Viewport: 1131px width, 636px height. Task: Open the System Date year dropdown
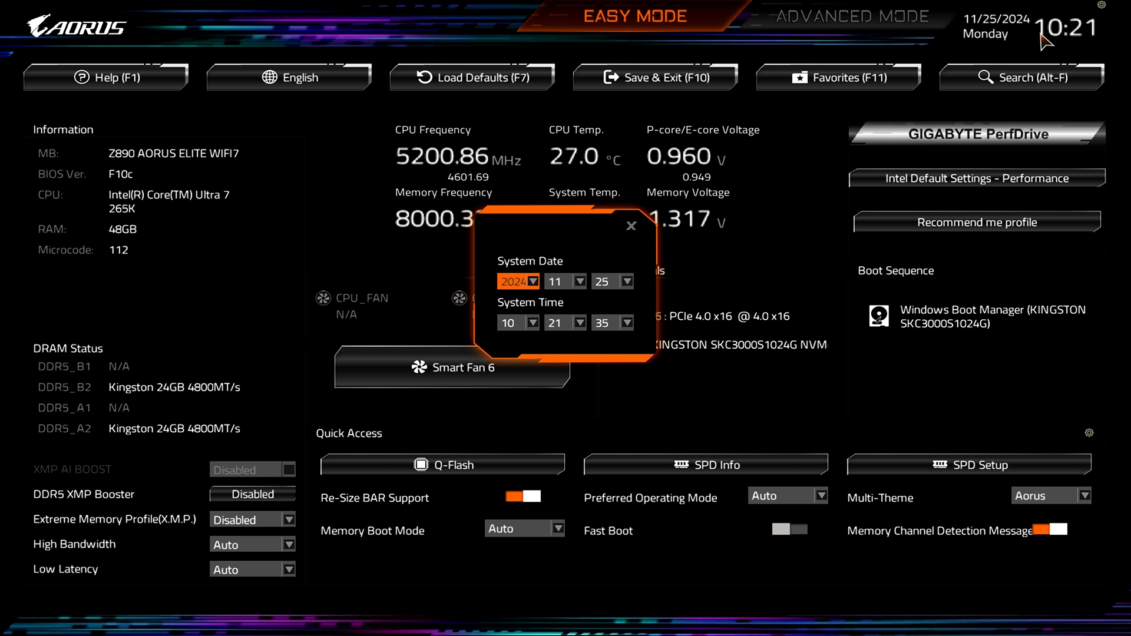click(x=533, y=281)
